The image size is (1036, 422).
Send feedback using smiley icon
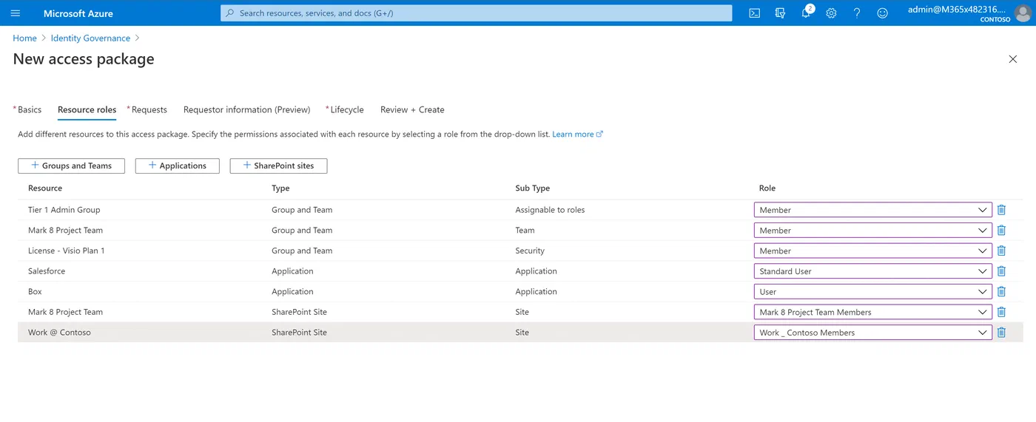click(882, 13)
